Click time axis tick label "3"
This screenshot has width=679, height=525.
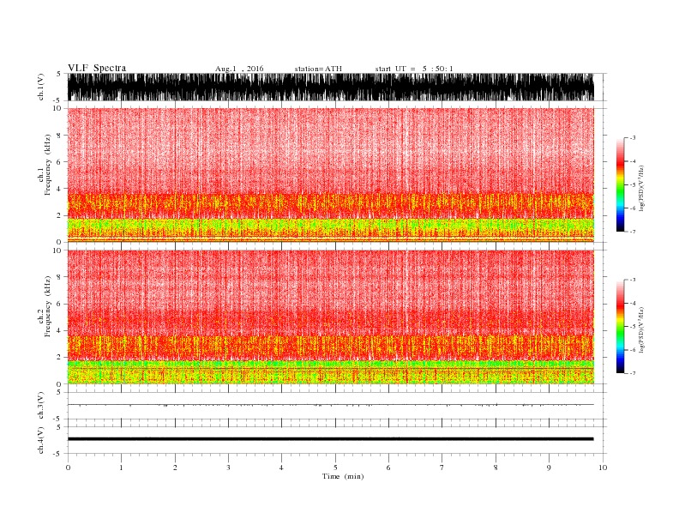point(228,468)
